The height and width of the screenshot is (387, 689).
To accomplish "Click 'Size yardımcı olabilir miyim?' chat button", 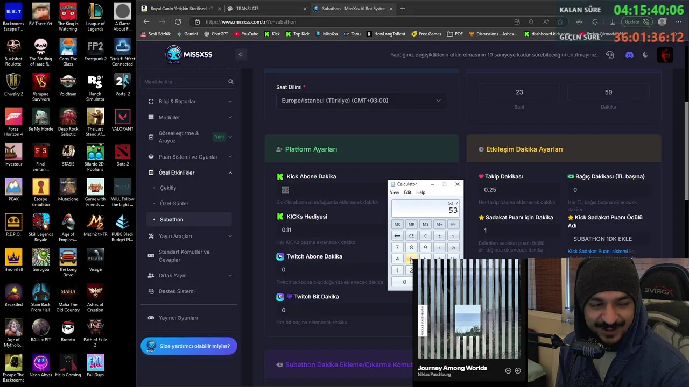I will (x=189, y=346).
